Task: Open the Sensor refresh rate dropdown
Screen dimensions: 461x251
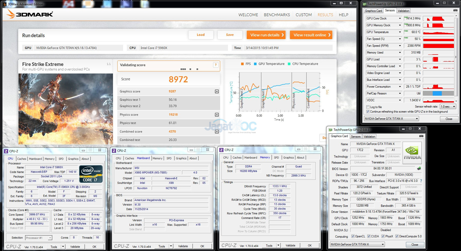Action: tap(448, 107)
